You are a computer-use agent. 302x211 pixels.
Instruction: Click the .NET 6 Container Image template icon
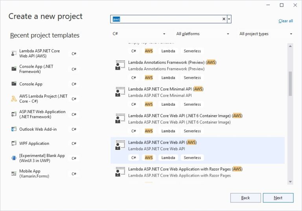(120, 118)
